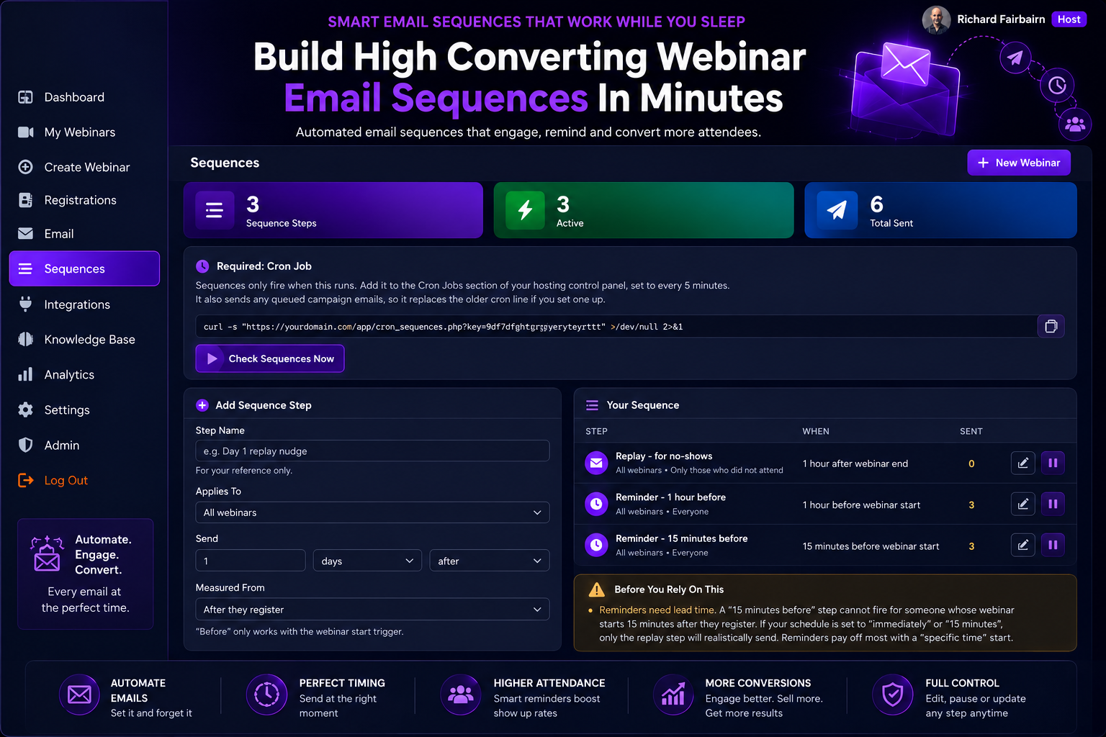
Task: Edit the Replay - for no-shows step
Action: (1023, 463)
